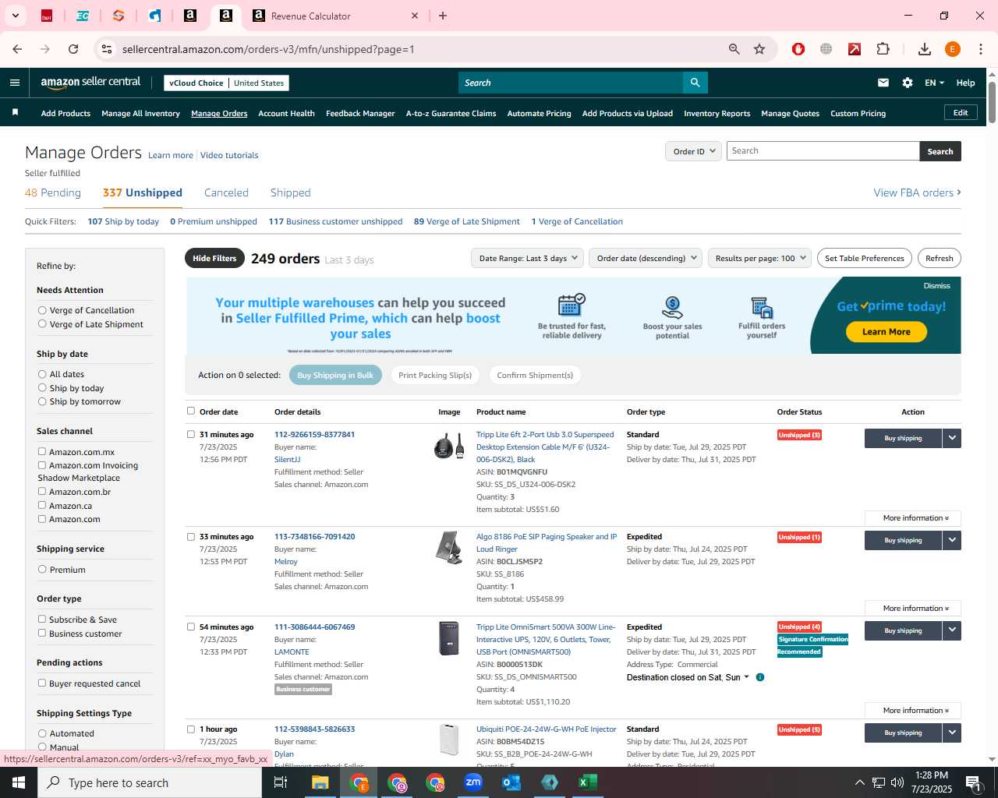The width and height of the screenshot is (998, 798).
Task: Dismiss the Seller Fulfilled Prime banner
Action: 936,286
